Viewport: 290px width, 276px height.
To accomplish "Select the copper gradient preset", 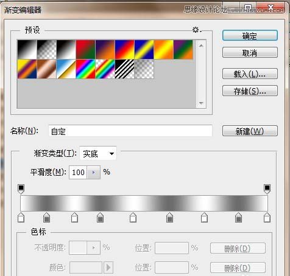I will (47, 69).
